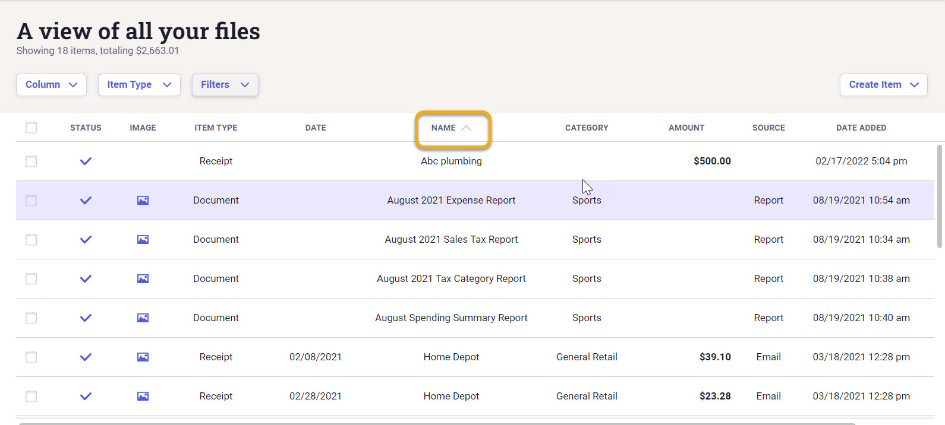
Task: Open August 2021 Sales Tax Report name
Action: coord(451,239)
